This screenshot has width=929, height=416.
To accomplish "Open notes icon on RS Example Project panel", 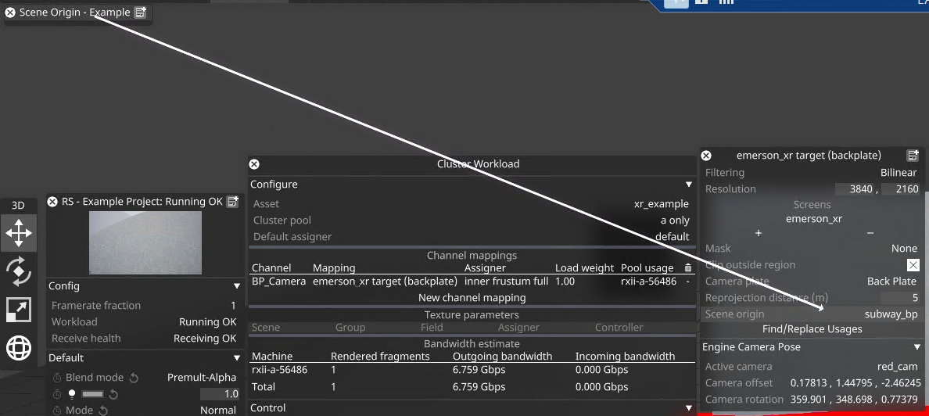I will tap(232, 202).
